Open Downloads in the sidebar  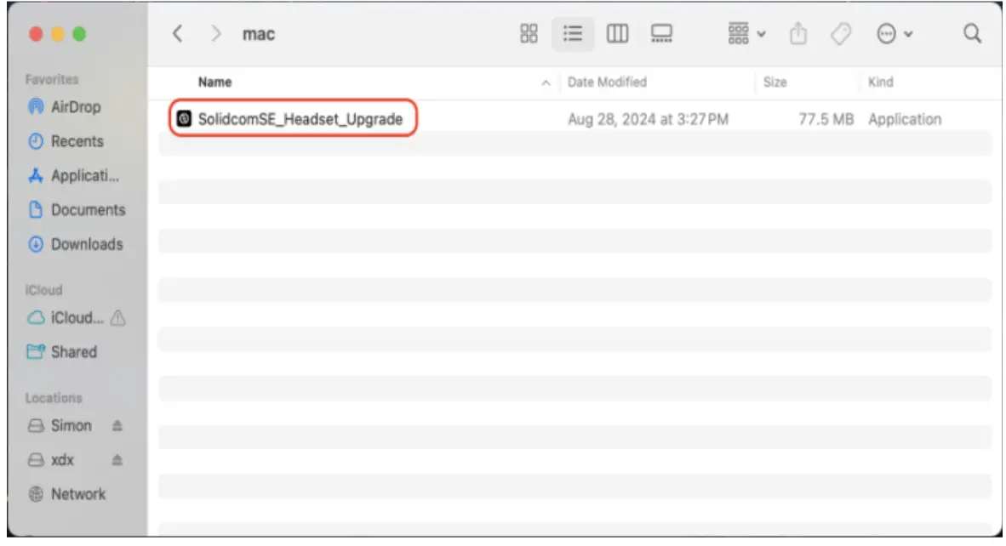tap(75, 244)
